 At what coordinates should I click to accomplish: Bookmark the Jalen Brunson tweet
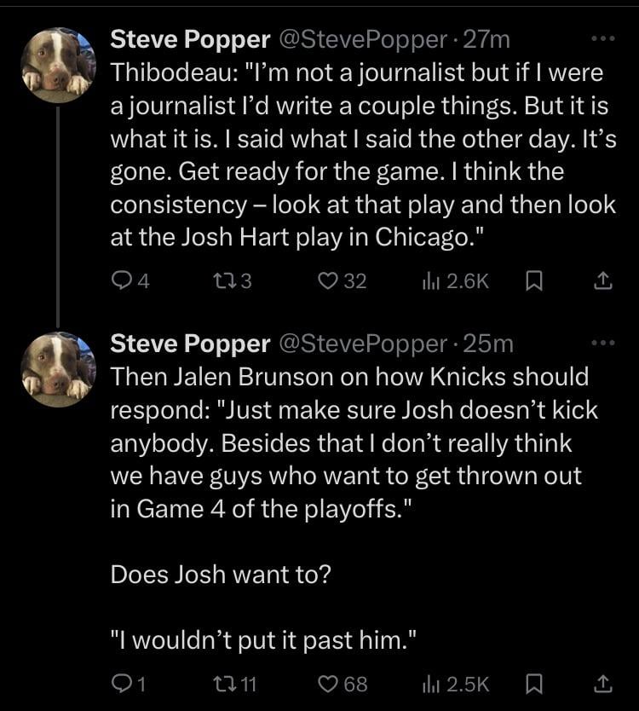pos(534,683)
